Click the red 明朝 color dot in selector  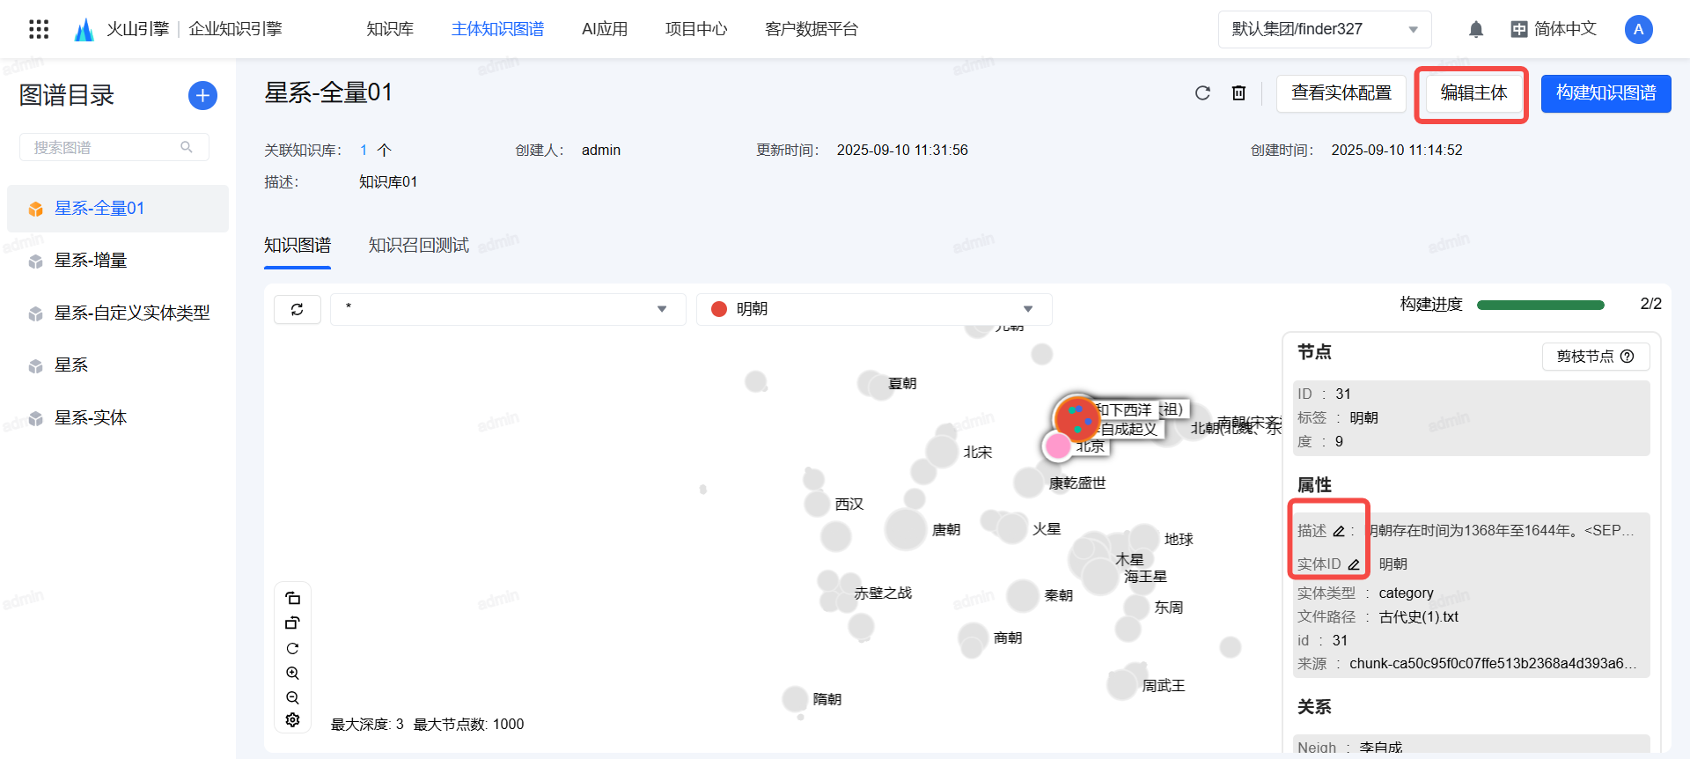point(719,309)
